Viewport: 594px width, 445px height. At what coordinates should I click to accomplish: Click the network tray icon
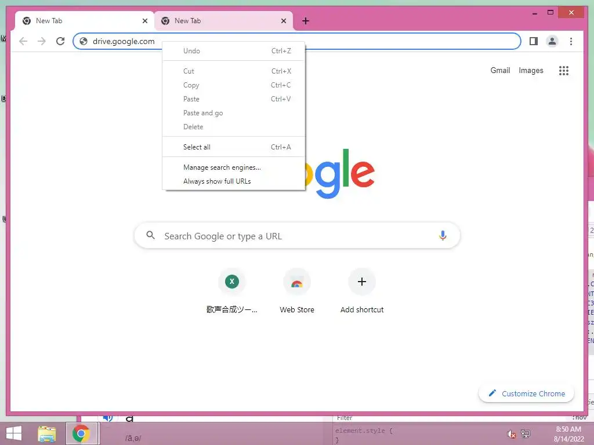[526, 433]
